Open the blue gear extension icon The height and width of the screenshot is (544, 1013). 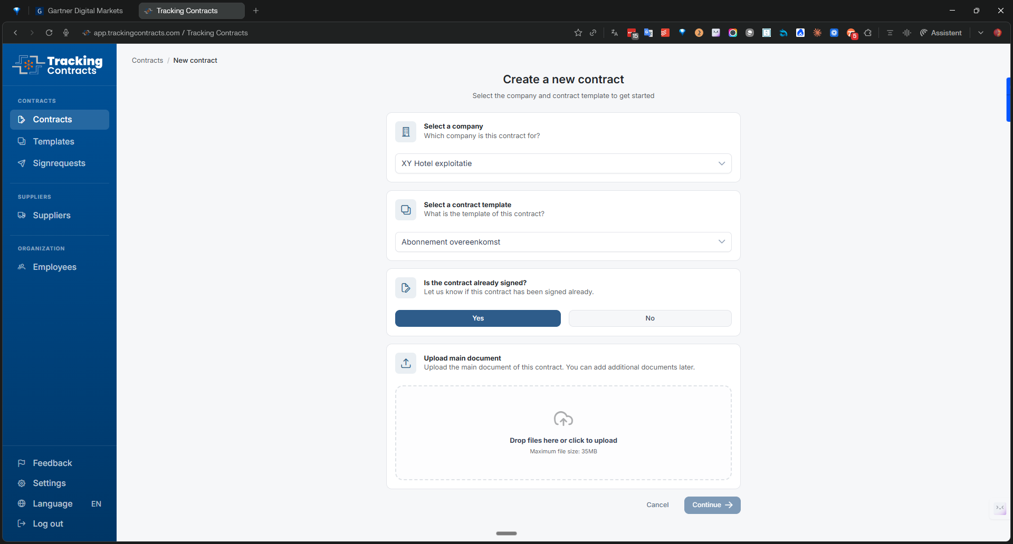pyautogui.click(x=834, y=33)
